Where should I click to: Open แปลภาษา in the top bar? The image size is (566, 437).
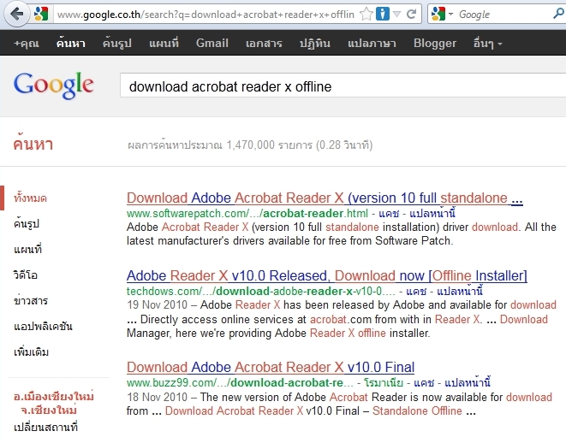coord(372,44)
